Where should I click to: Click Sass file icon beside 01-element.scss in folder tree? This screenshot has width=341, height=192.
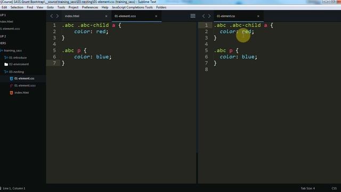[11, 85]
